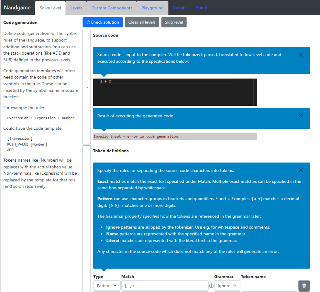Go to the Playground tab
This screenshot has width=320, height=292.
(152, 8)
